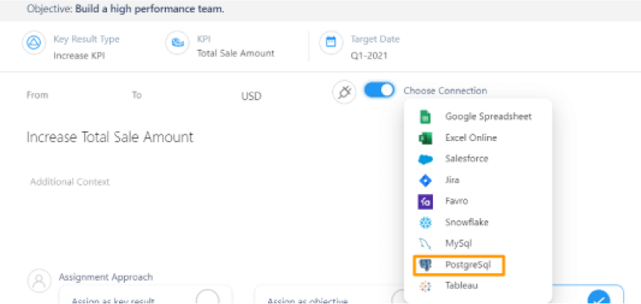Change the Q1-2021 target date selection

[368, 55]
